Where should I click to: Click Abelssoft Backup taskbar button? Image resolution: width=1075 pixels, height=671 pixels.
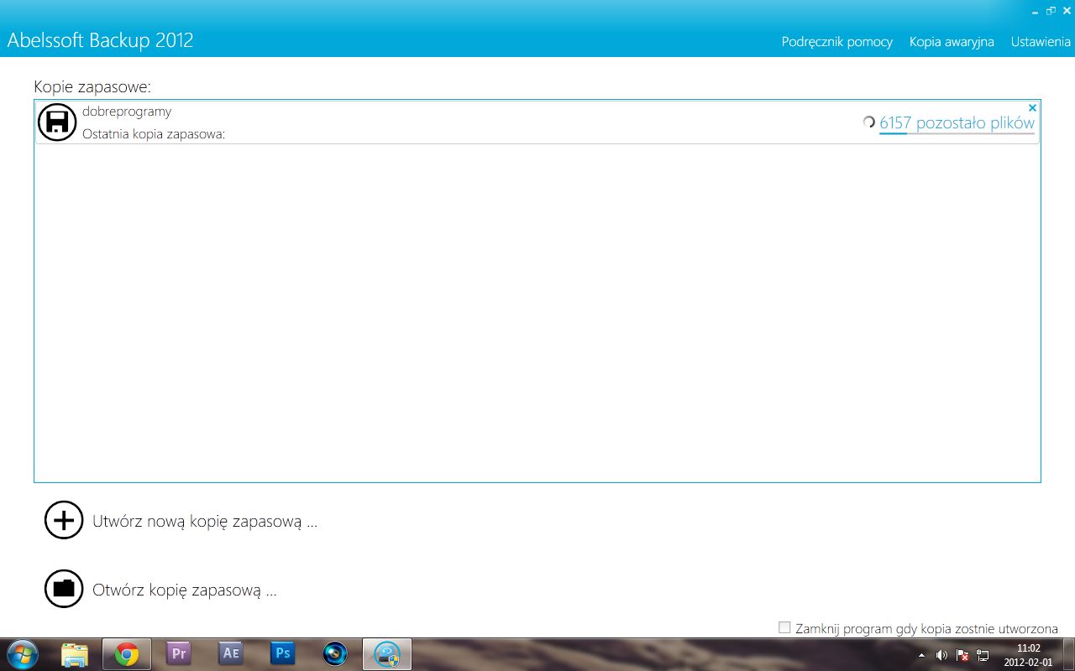coord(387,654)
